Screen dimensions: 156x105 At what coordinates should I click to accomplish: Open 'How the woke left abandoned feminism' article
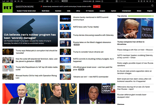(x=36, y=60)
